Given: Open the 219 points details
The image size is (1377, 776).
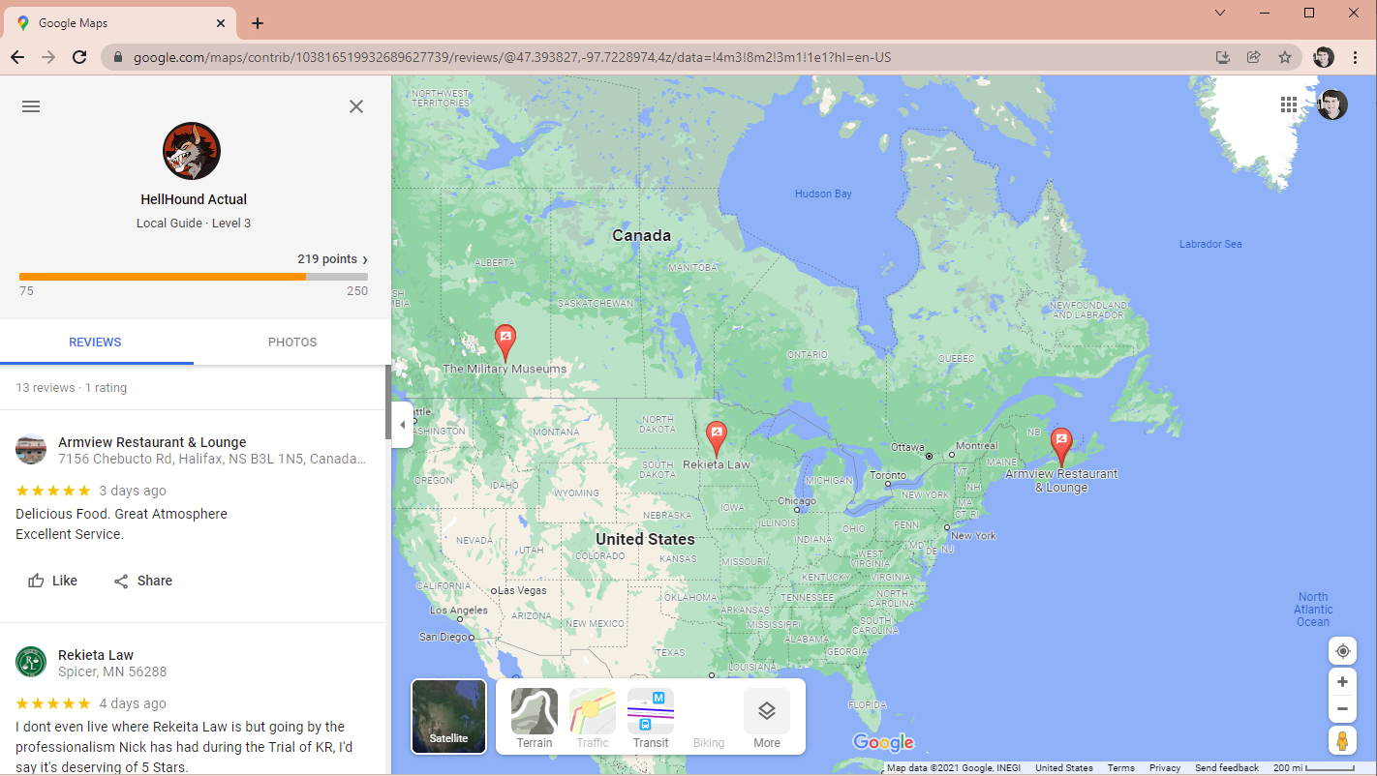Looking at the screenshot, I should click(332, 259).
